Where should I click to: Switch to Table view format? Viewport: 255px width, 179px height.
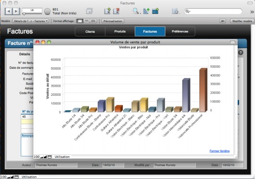[x=93, y=21]
